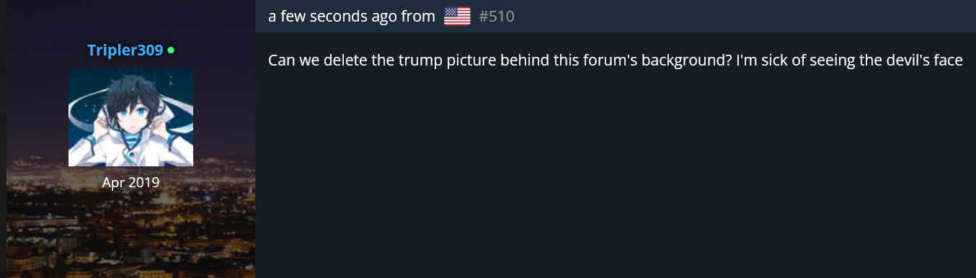Click the blue-haired character's face in avatar
Image resolution: width=976 pixels, height=278 pixels.
pos(128,115)
